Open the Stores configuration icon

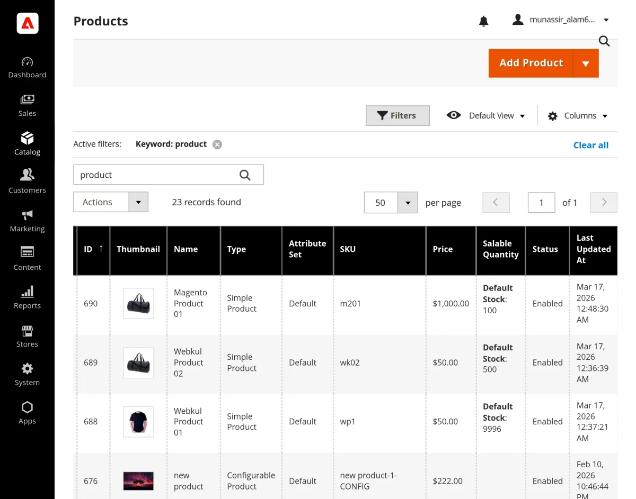[x=27, y=336]
